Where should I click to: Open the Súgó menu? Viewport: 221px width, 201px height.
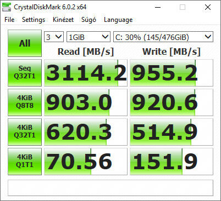click(89, 20)
